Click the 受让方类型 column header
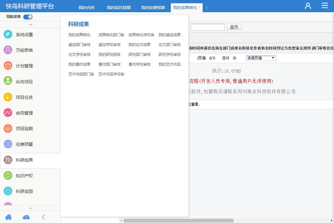The image size is (334, 223). pos(286,48)
